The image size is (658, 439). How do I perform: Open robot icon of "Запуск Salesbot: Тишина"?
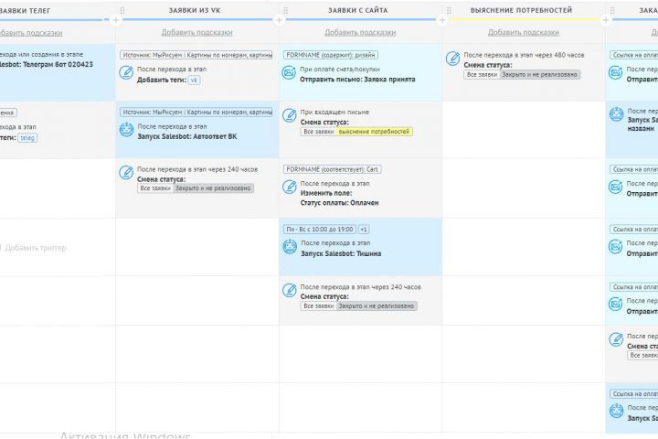point(290,246)
